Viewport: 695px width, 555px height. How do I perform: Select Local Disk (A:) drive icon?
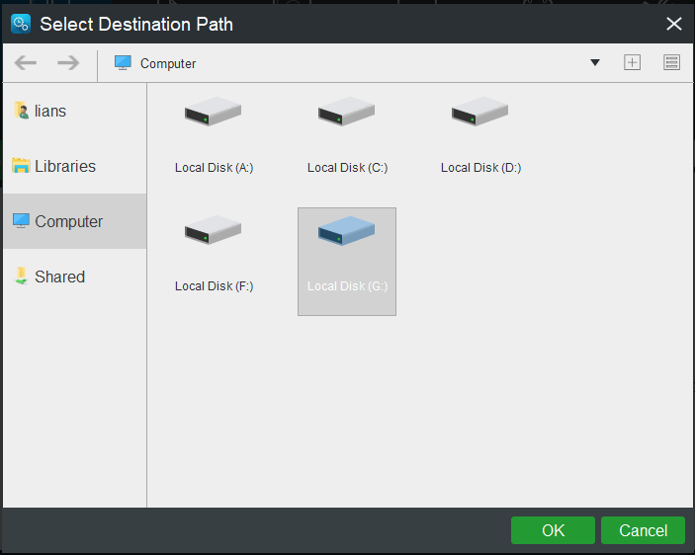click(214, 112)
